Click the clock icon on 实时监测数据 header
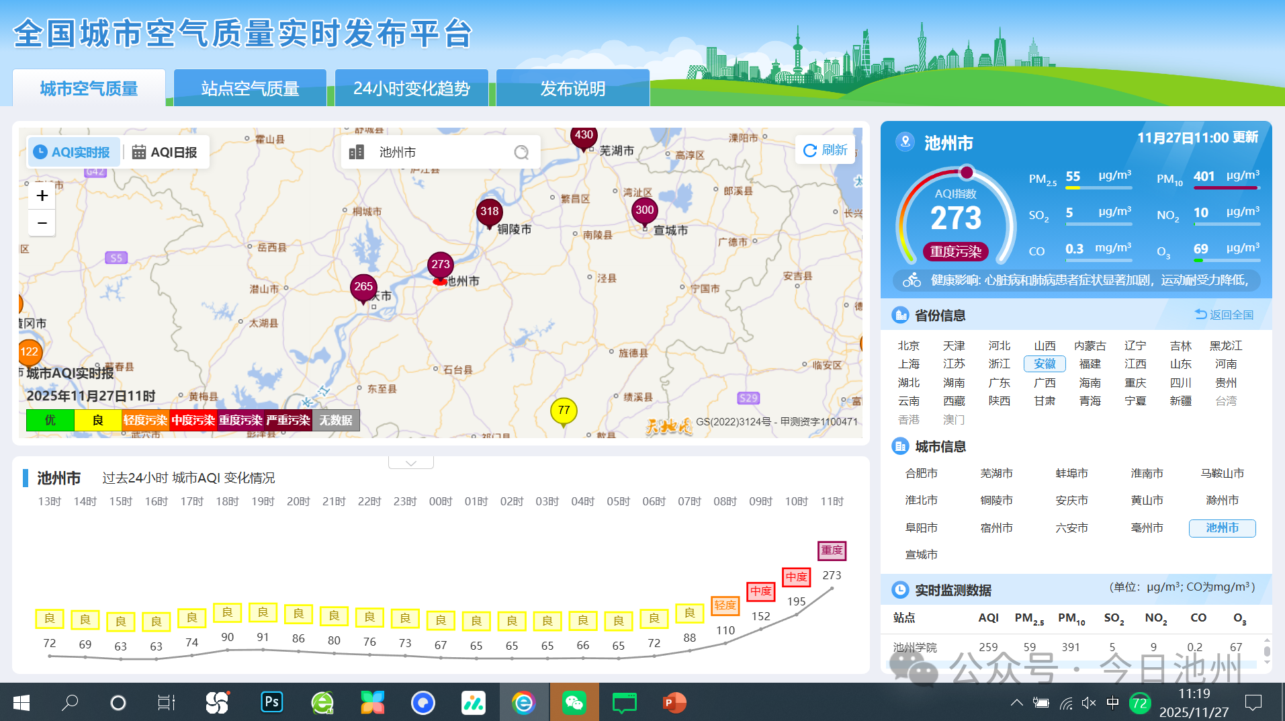1285x721 pixels. click(900, 590)
